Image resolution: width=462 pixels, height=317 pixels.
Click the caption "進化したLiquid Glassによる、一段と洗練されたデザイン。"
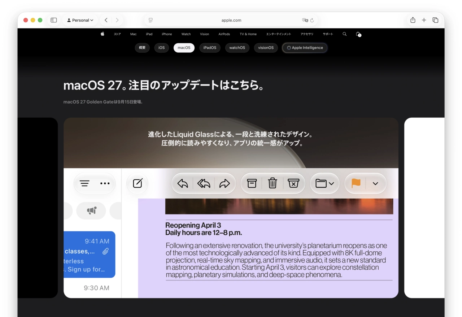(x=231, y=134)
